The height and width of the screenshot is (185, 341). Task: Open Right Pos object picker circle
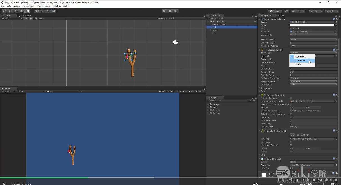pyautogui.click(x=337, y=165)
